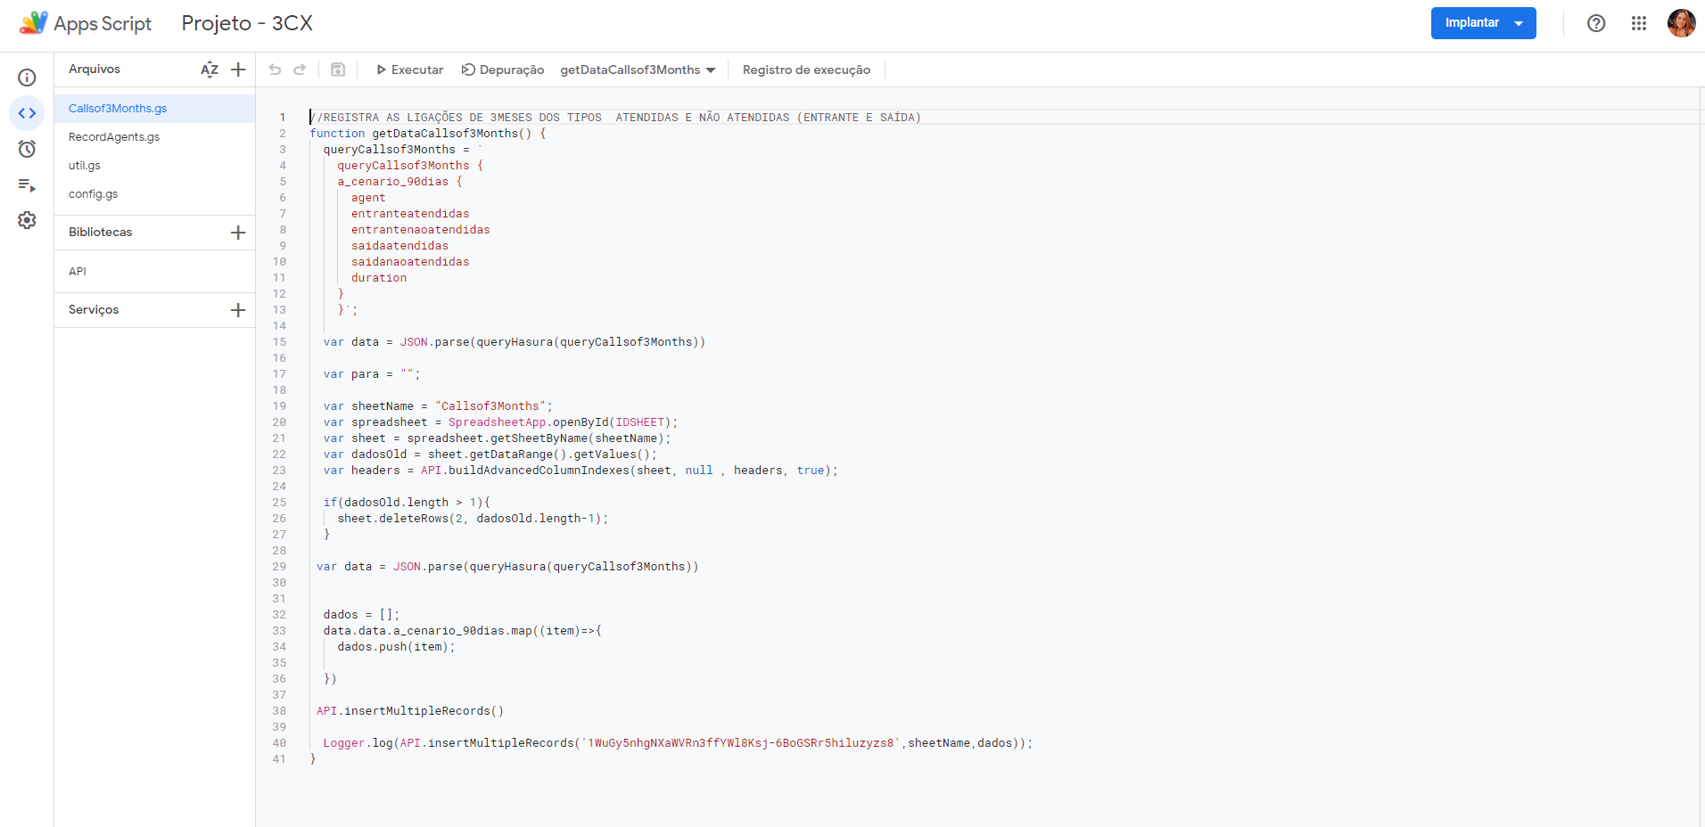Undo the last code edit
This screenshot has height=827, width=1705.
tap(275, 69)
